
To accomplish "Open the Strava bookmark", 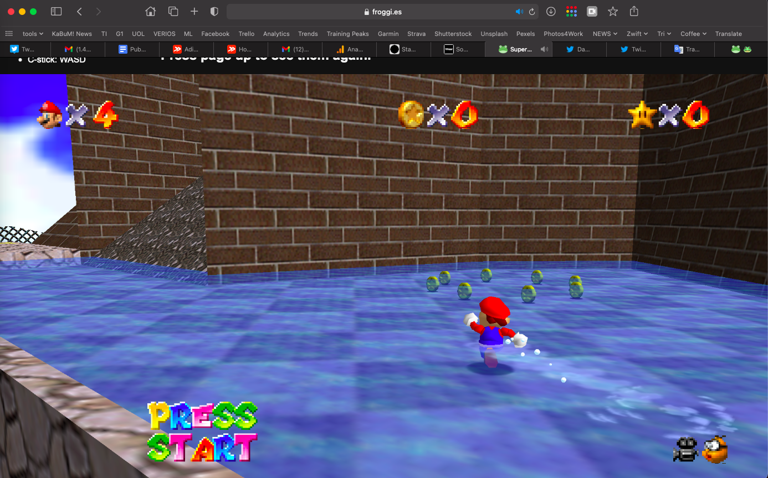I will click(x=416, y=34).
